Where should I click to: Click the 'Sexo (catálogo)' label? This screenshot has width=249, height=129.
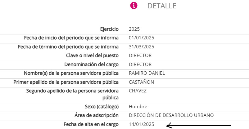point(102,106)
